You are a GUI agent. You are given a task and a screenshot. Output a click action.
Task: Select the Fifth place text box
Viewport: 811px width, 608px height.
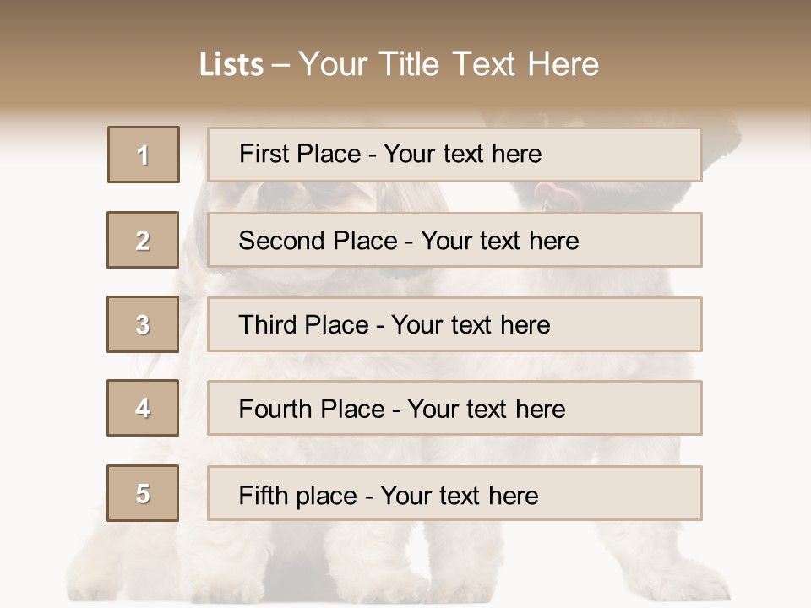tap(454, 494)
